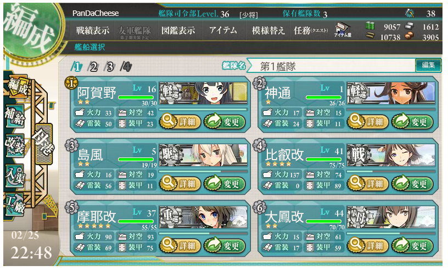Open 戦績表示 in top menu
448x271 pixels.
click(x=93, y=30)
